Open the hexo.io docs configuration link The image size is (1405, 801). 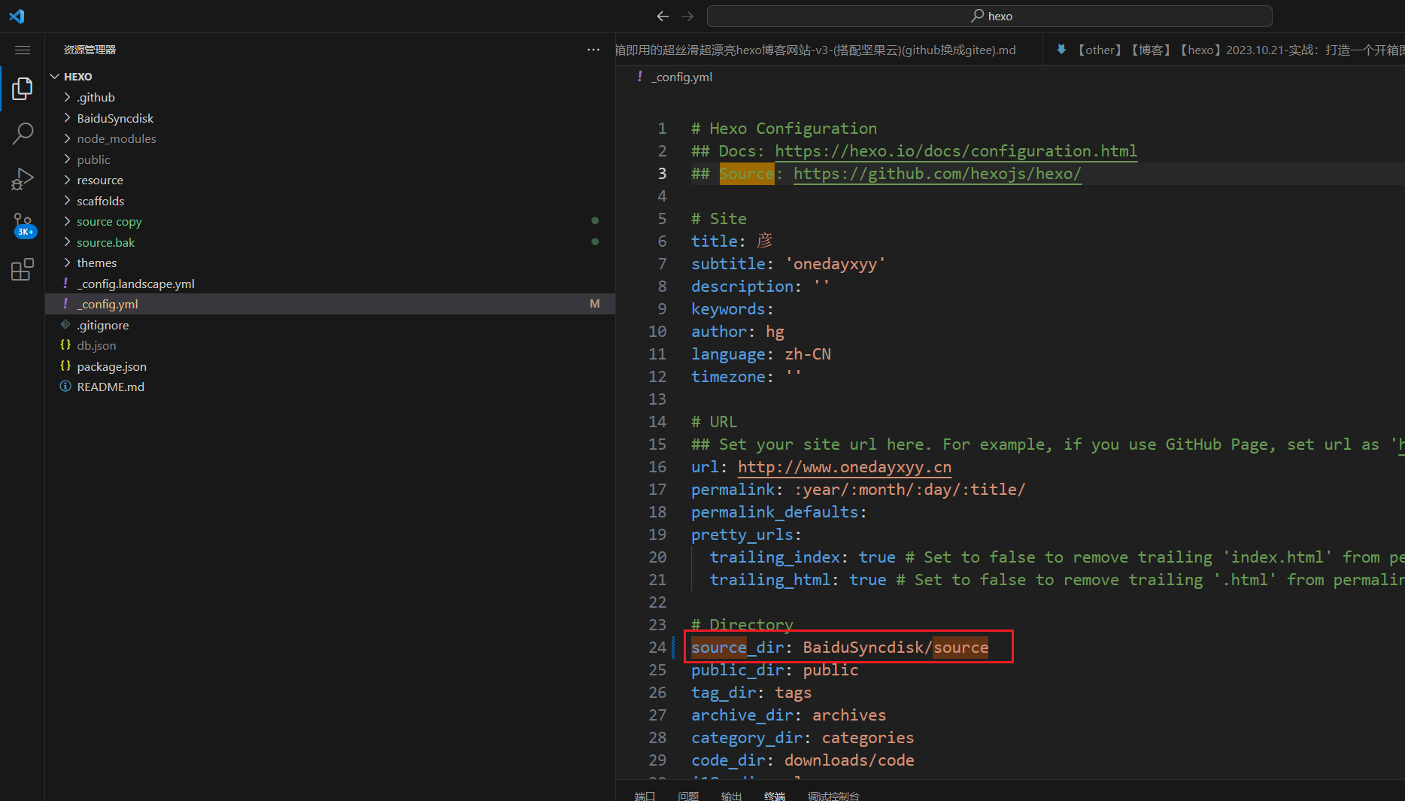tap(956, 151)
